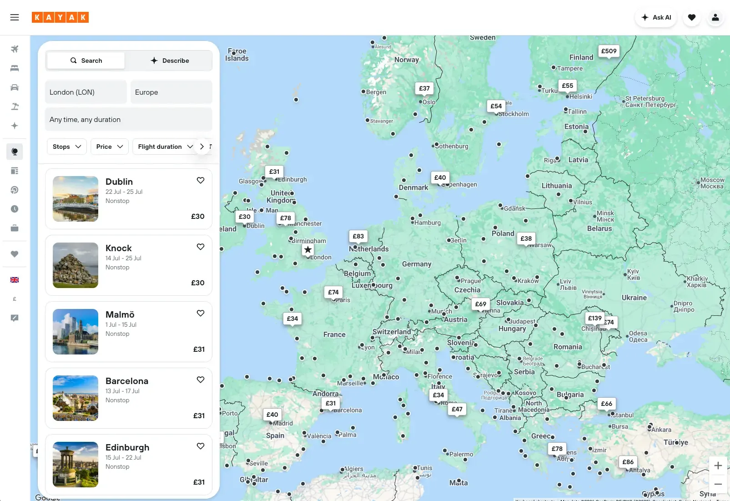Screen dimensions: 730x501
Task: Expand the Flight duration filter dropdown
Action: [x=166, y=147]
